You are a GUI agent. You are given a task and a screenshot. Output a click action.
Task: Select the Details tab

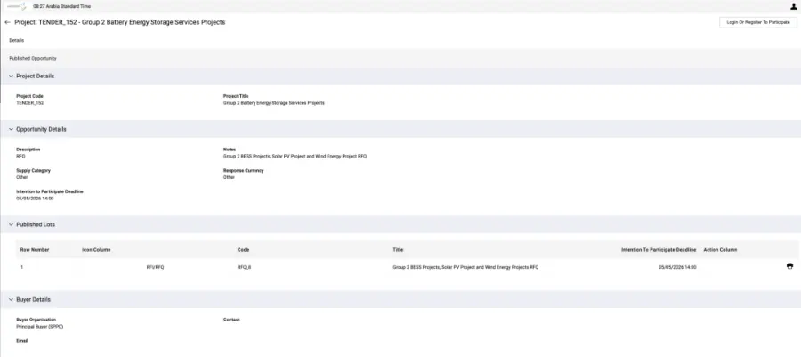point(16,40)
